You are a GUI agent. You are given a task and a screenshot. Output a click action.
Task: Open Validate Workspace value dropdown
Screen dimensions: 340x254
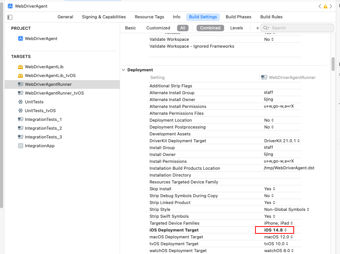[269, 39]
